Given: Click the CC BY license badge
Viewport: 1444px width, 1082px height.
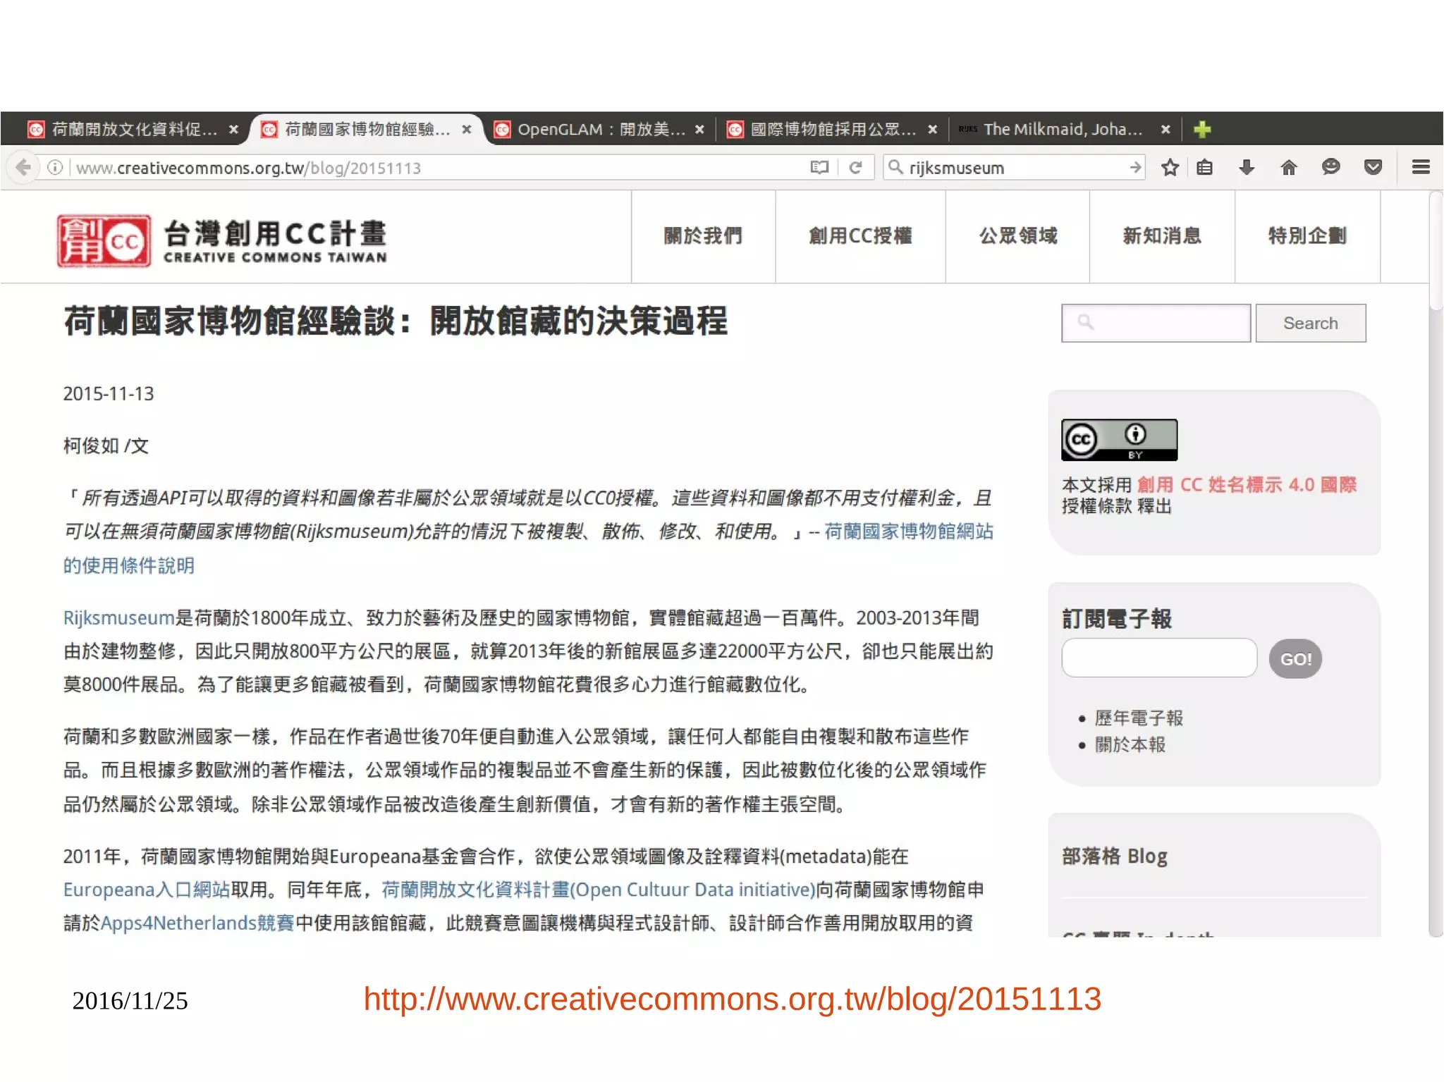Looking at the screenshot, I should 1119,440.
